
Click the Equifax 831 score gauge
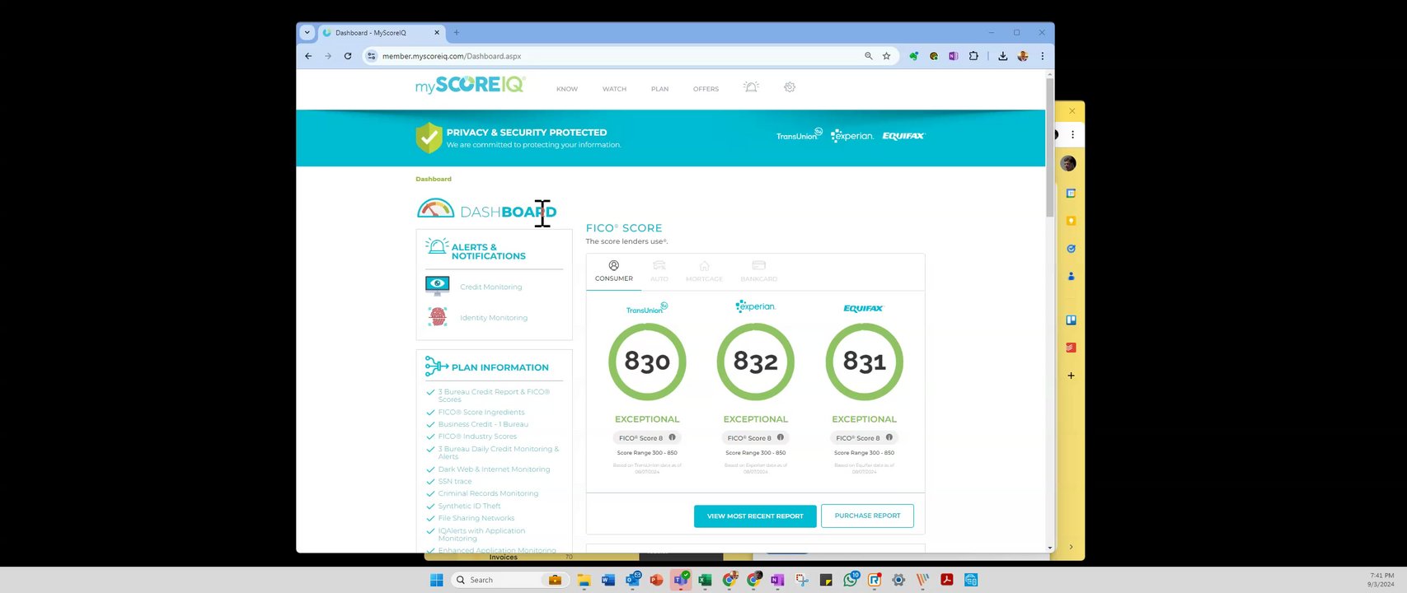pyautogui.click(x=864, y=362)
